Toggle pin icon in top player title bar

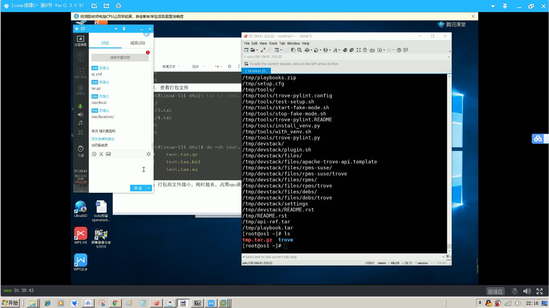click(x=505, y=6)
